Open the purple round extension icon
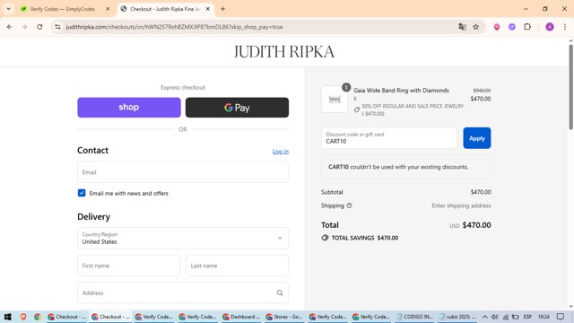Viewport: 574px width, 323px height. coord(512,27)
